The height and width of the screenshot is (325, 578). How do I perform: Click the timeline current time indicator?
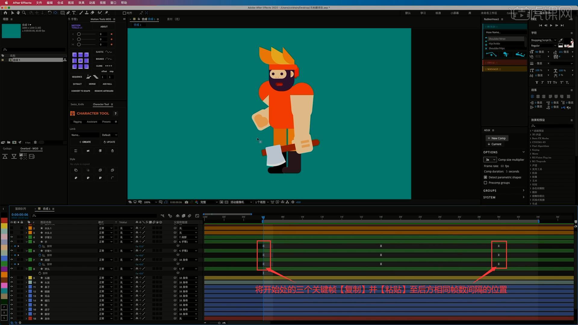263,217
